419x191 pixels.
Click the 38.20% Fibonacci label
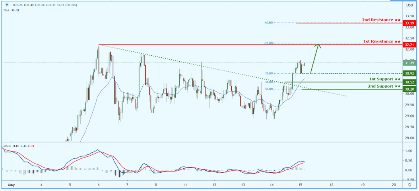click(270, 82)
